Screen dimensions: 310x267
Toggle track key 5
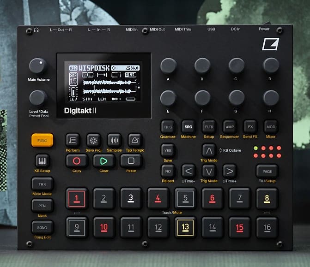pos(185,199)
